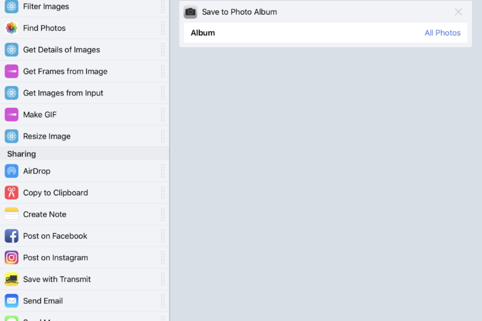The height and width of the screenshot is (321, 482).
Task: Select Get Images from Input action
Action: tap(84, 92)
